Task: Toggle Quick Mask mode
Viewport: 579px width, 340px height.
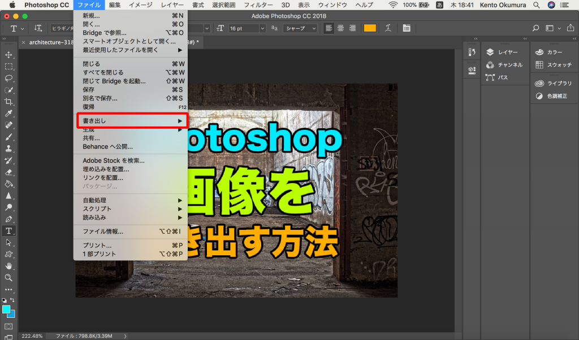Action: (x=8, y=326)
